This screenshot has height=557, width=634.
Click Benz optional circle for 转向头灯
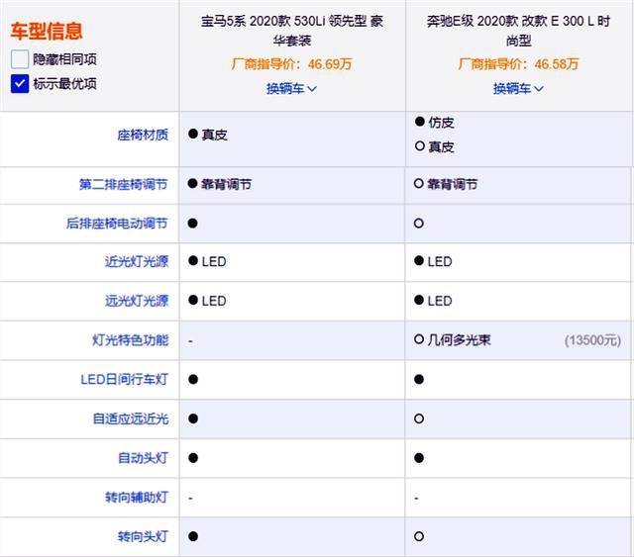pos(419,536)
